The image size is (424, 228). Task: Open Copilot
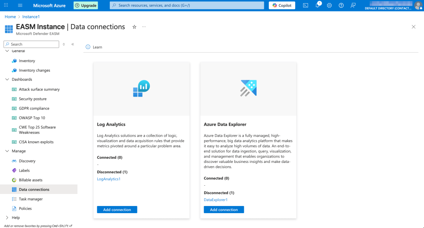[x=282, y=5]
